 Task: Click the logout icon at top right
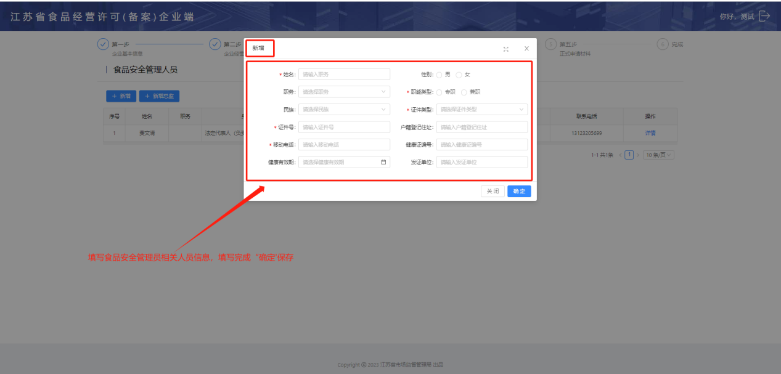pos(764,16)
